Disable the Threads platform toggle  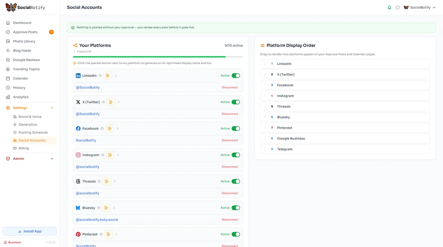(x=236, y=181)
